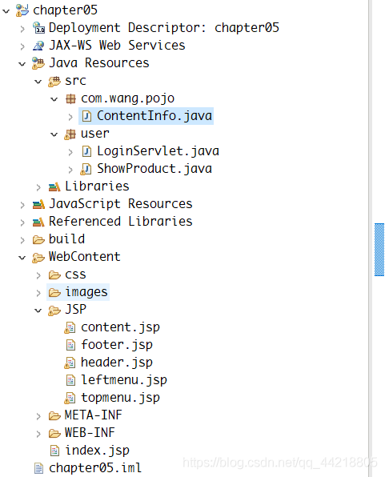This screenshot has width=385, height=477.
Task: Click the ContentInfo.java file icon
Action: coord(86,116)
